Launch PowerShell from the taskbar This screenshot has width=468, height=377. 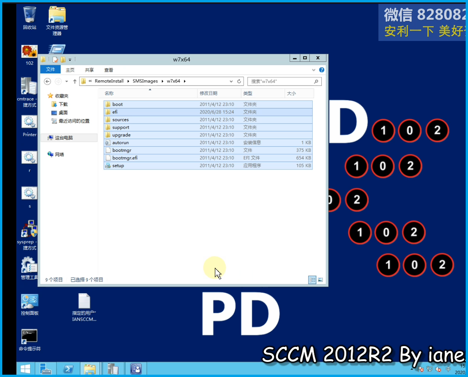click(68, 369)
